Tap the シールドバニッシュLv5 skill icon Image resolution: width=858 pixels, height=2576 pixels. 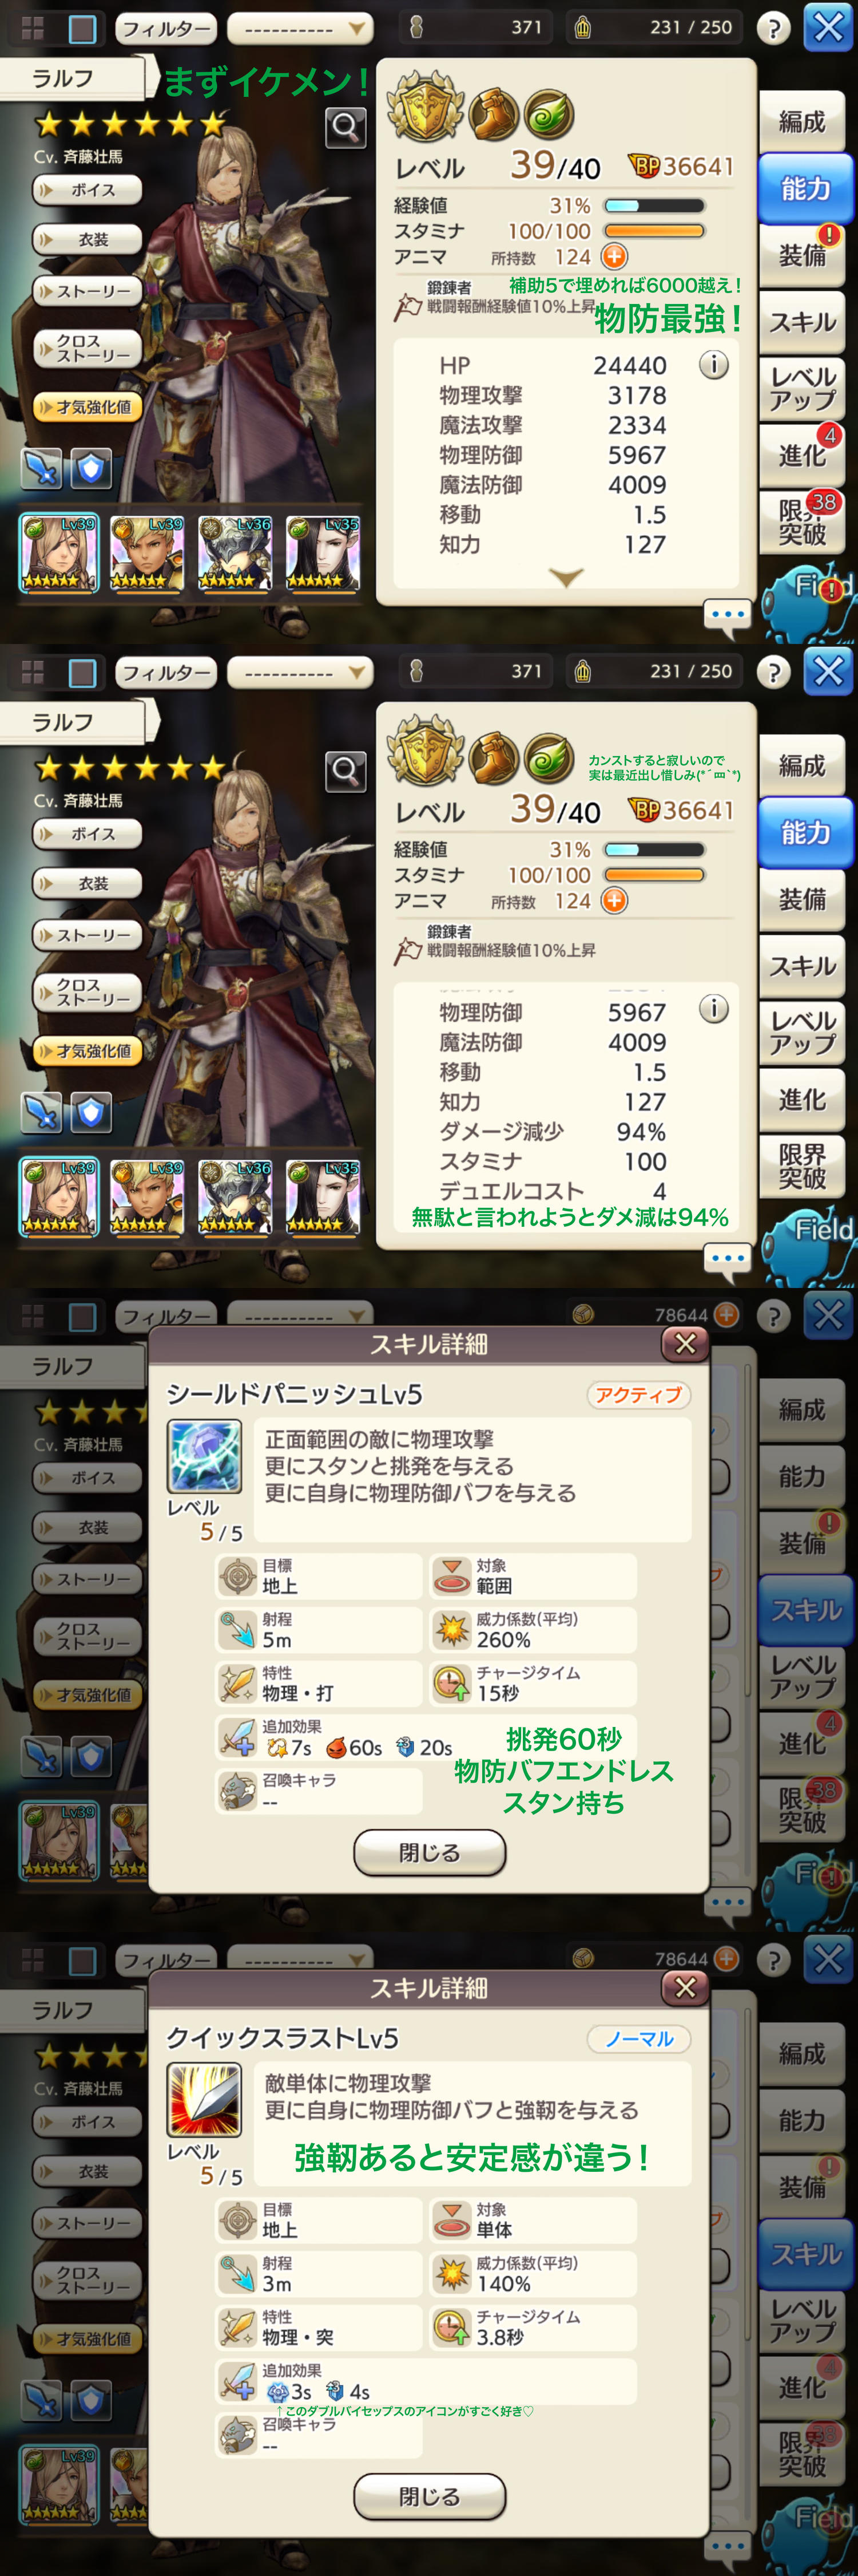click(x=204, y=1456)
